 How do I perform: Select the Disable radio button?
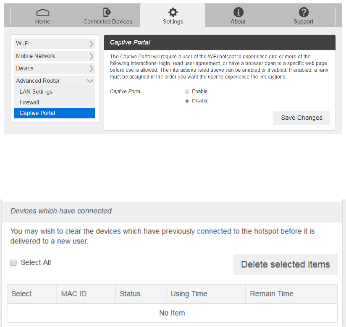point(187,101)
